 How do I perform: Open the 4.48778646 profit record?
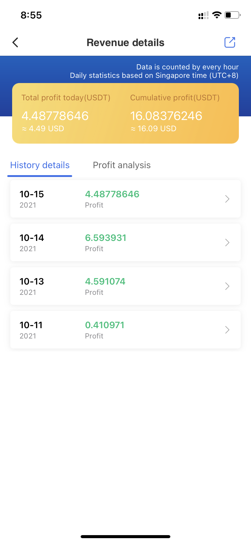[125, 199]
